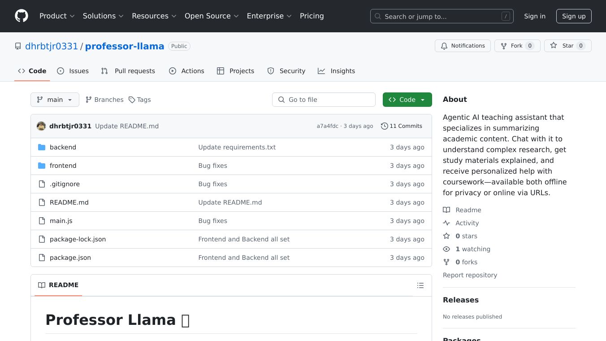606x341 pixels.
Task: Star the professor-llama repository
Action: coord(567,46)
